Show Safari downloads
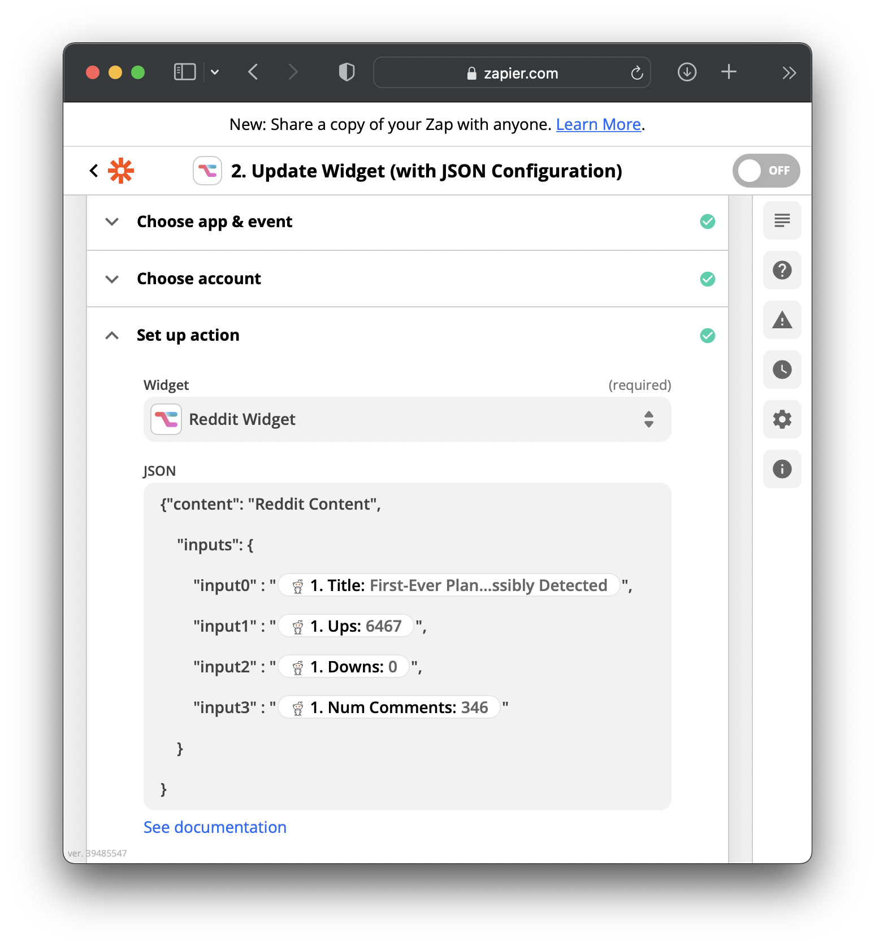The height and width of the screenshot is (947, 875). click(x=687, y=72)
